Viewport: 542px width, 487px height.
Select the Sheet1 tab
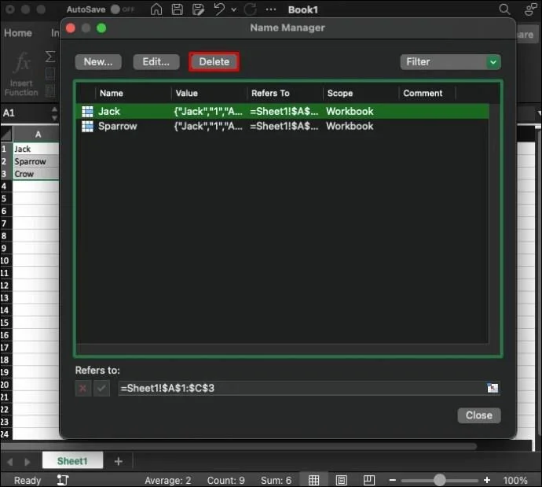pos(72,461)
